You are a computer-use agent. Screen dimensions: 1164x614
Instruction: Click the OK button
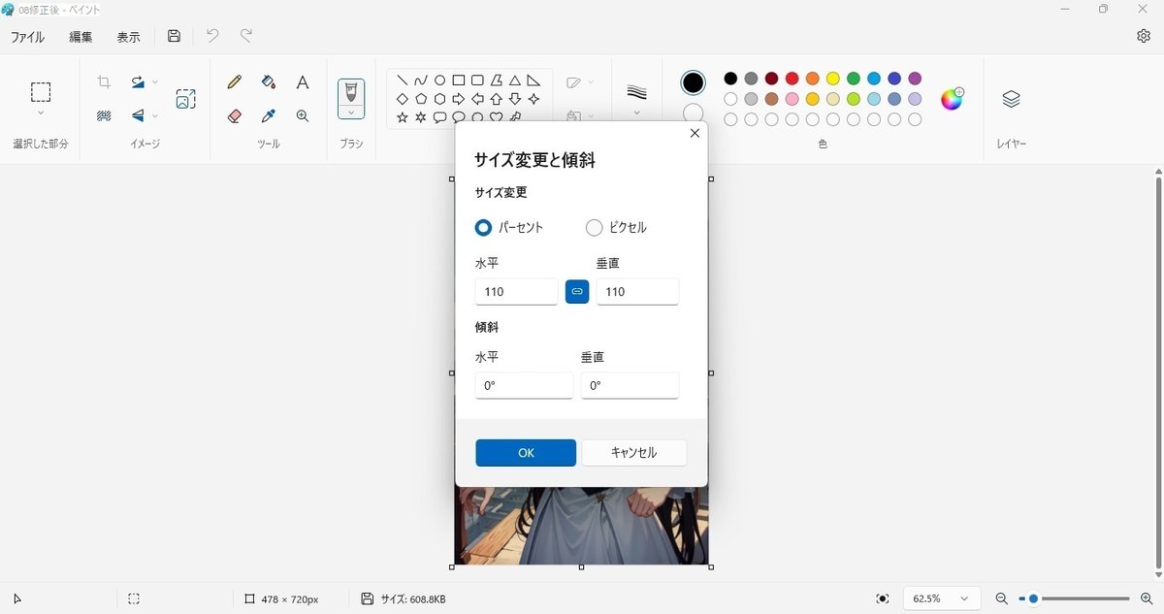[526, 453]
